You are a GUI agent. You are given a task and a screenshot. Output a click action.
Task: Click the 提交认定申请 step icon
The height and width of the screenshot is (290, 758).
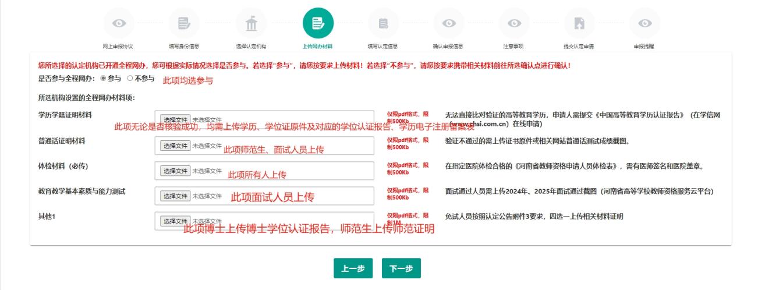click(x=579, y=23)
